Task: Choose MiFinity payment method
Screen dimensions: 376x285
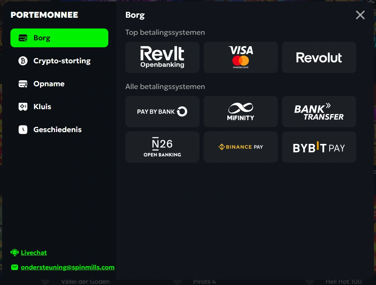Action: [241, 112]
